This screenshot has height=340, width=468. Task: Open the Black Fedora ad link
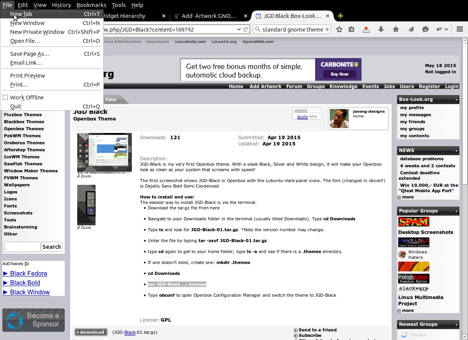pos(28,274)
